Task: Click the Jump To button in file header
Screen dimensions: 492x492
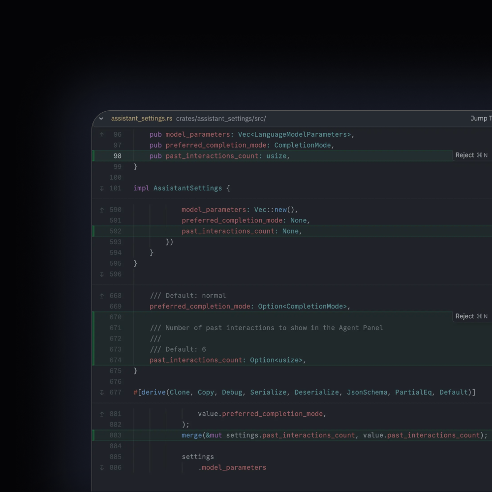Action: point(480,119)
